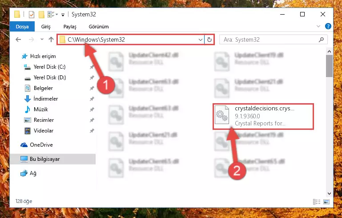Open the Resimler folder

[44, 120]
